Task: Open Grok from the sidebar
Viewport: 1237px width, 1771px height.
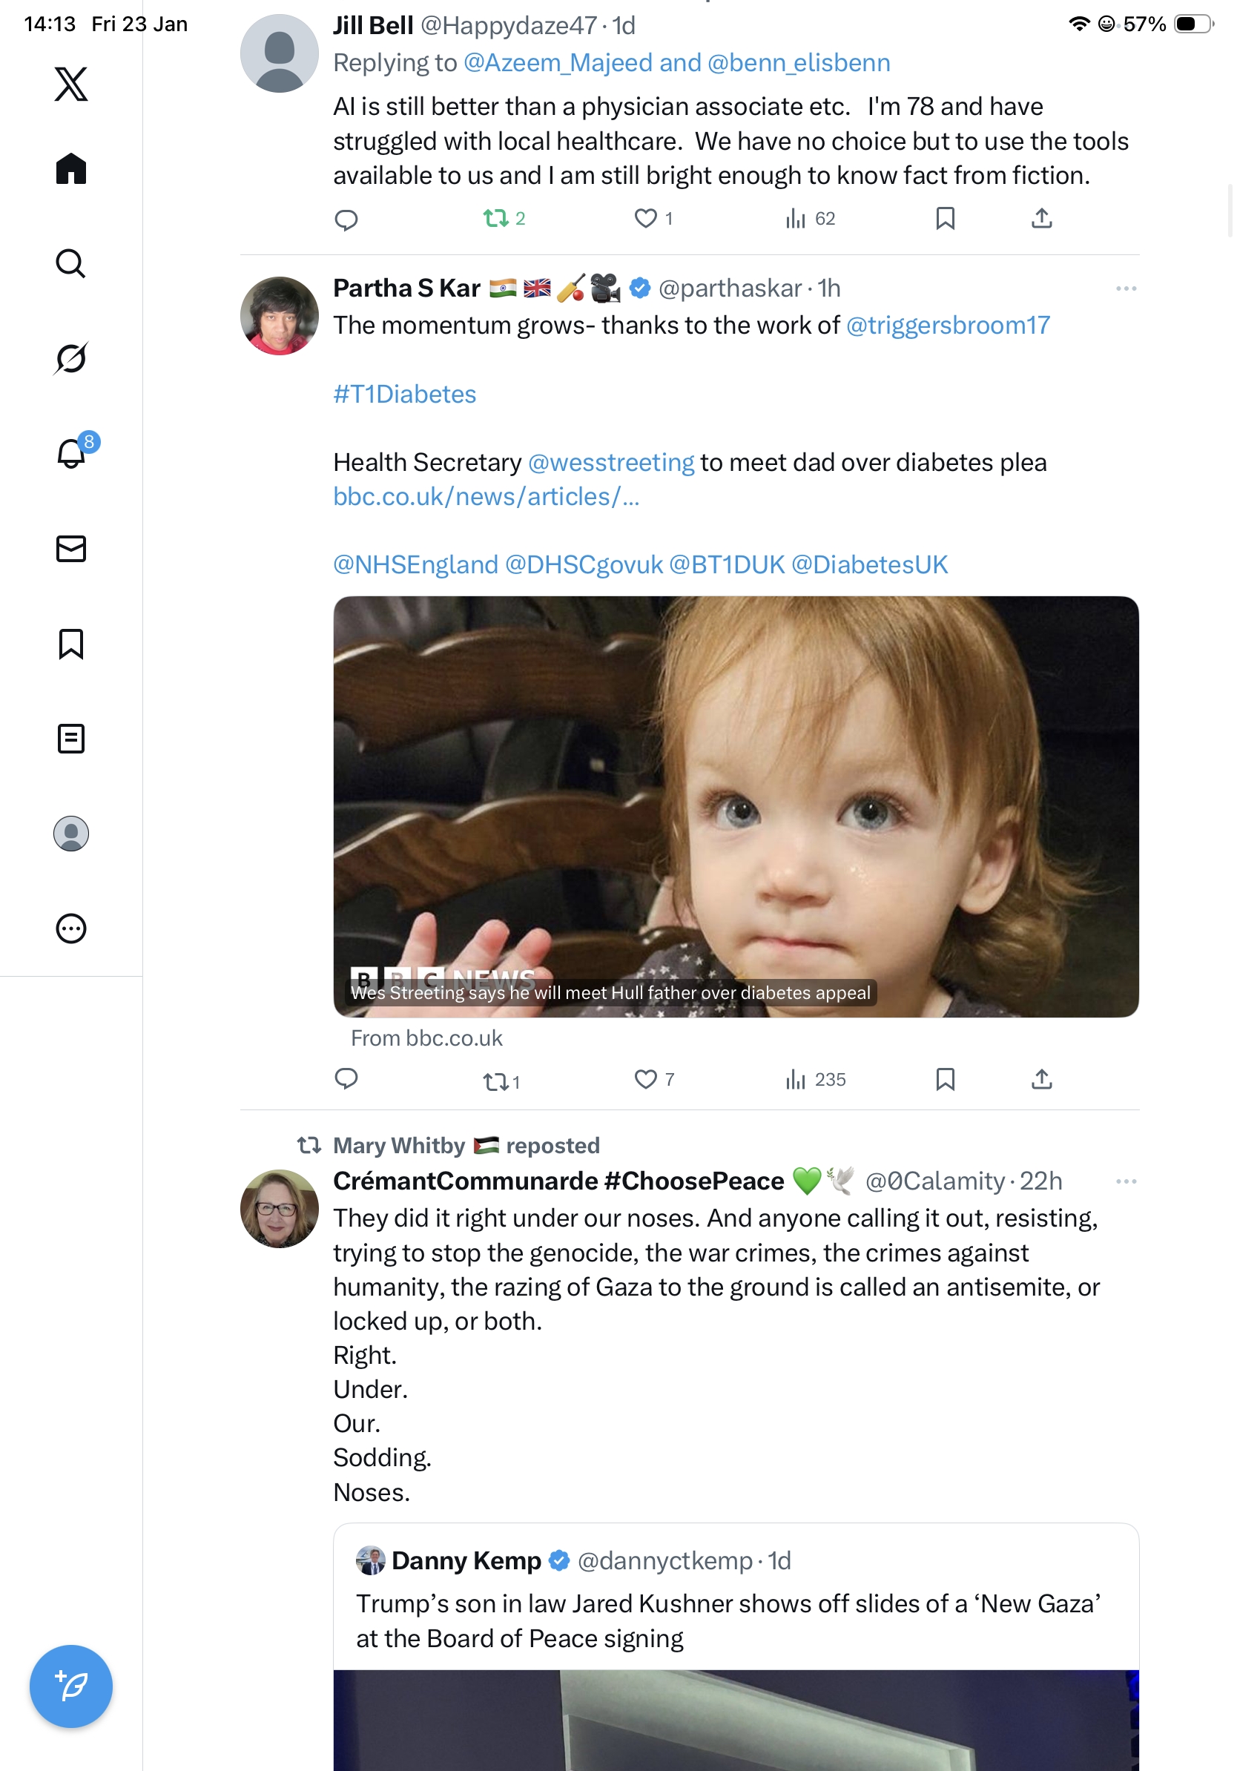Action: pos(71,359)
